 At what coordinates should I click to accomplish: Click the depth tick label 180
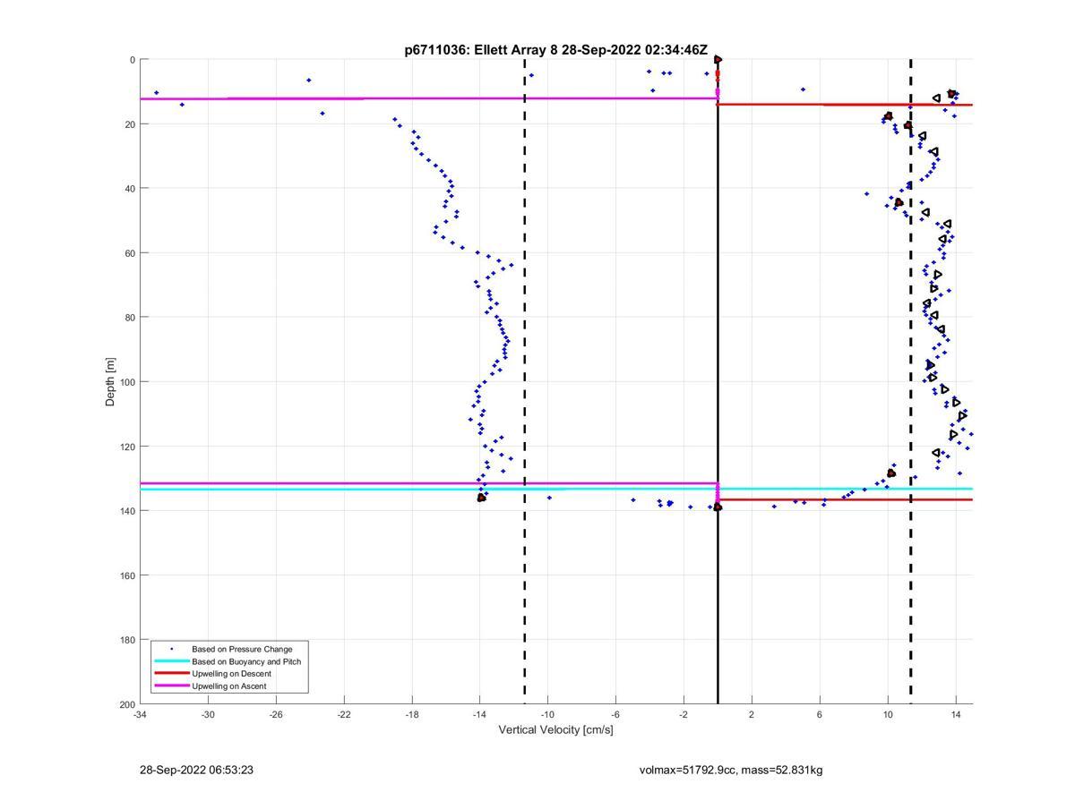coord(127,640)
